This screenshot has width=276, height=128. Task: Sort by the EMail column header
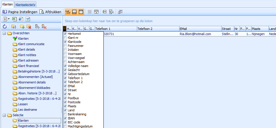(199, 29)
